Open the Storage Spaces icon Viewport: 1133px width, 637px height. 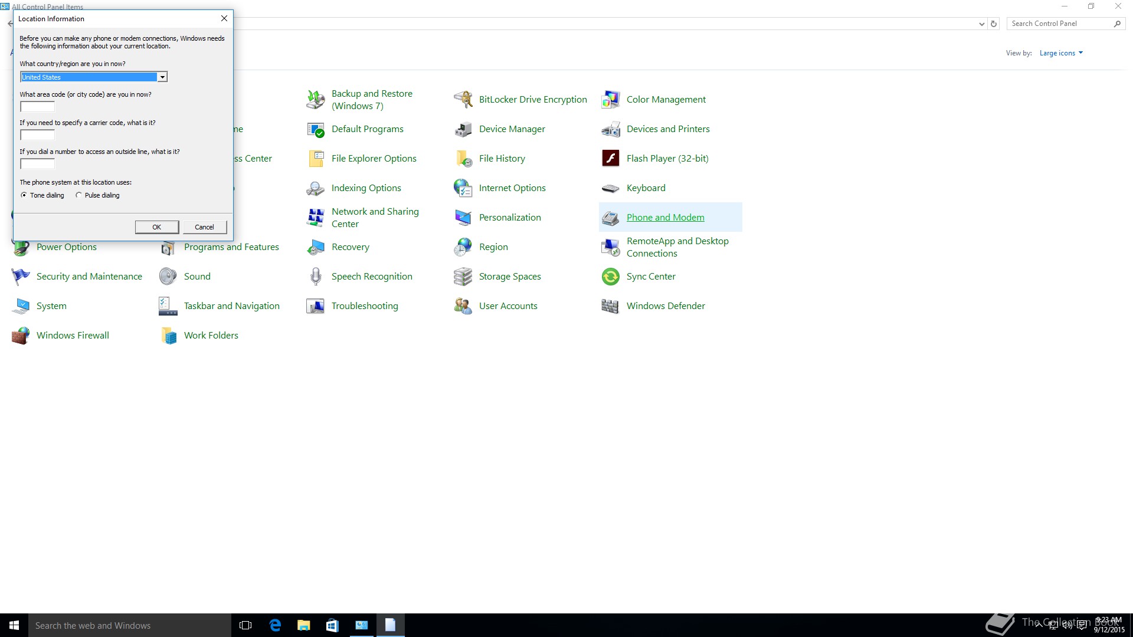pyautogui.click(x=463, y=277)
